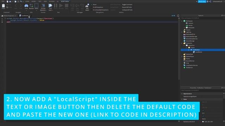Switch to the HOME ribbon tab
This screenshot has width=225, height=126.
click(27, 1)
